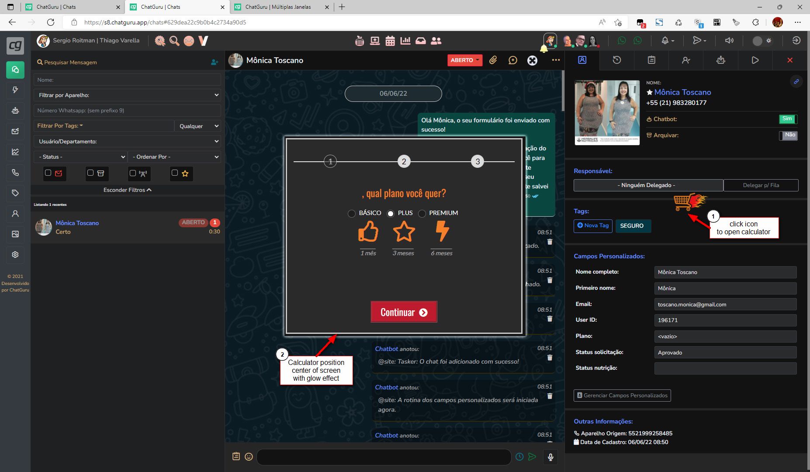Click the lightning bolt icon in left sidebar
This screenshot has height=472, width=810.
[15, 90]
